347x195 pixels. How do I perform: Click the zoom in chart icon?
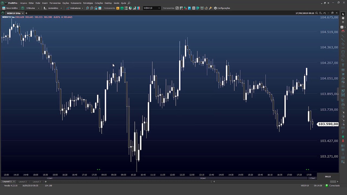tap(88, 8)
